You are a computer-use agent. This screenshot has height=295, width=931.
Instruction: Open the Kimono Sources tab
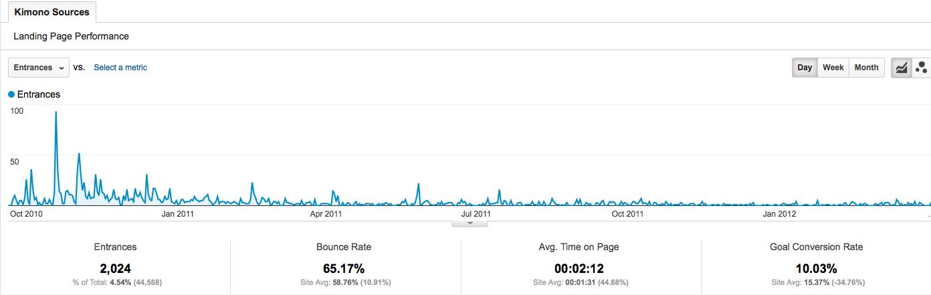pos(51,12)
